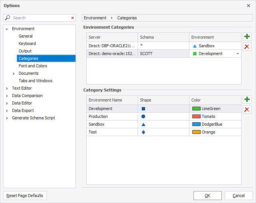Select the Data Export tree item
256x203 pixels.
tap(23, 110)
